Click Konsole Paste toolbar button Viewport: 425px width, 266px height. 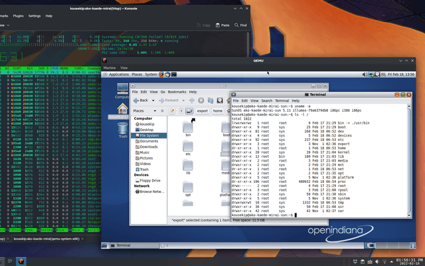[222, 25]
